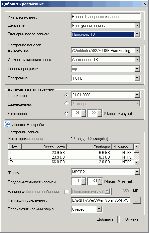Open the Программа dropdown showing 1 СТС
149x233 pixels.
(x=137, y=78)
